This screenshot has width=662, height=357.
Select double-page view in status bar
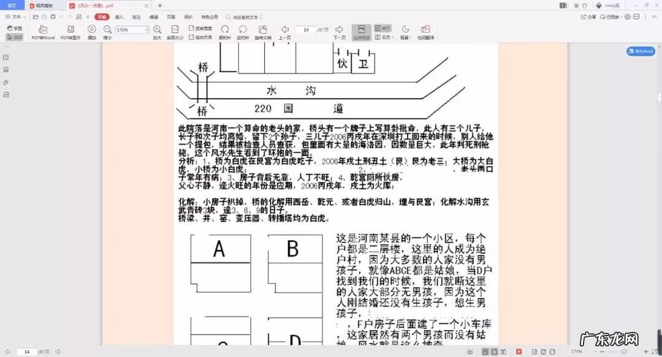[x=503, y=351]
